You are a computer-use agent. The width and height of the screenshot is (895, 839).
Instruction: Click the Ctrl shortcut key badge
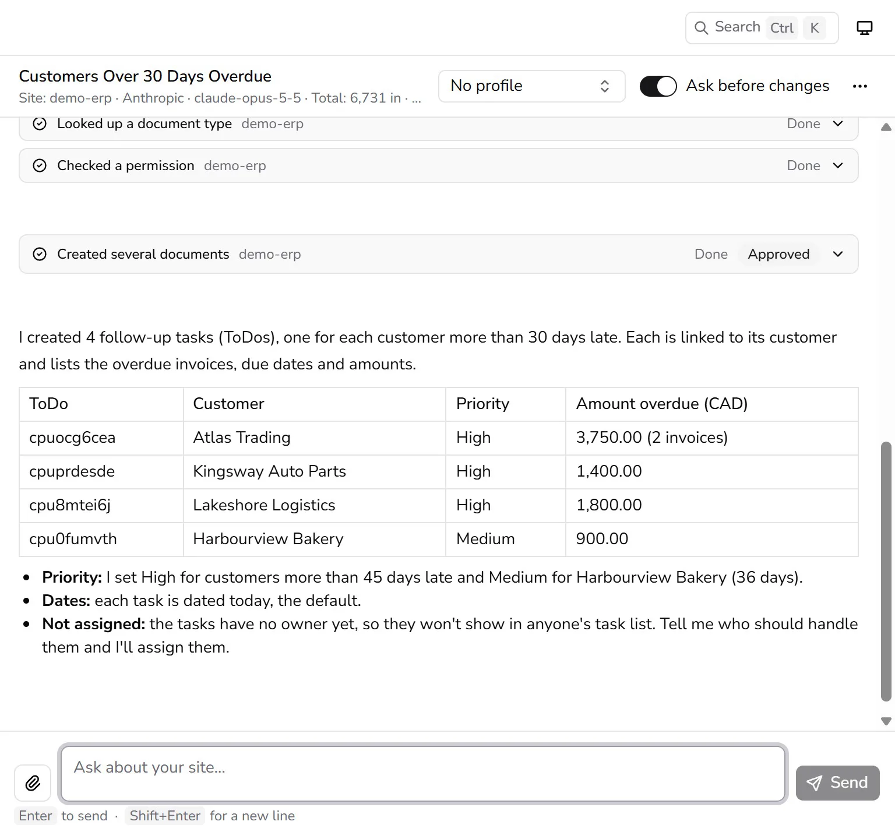[x=781, y=28]
